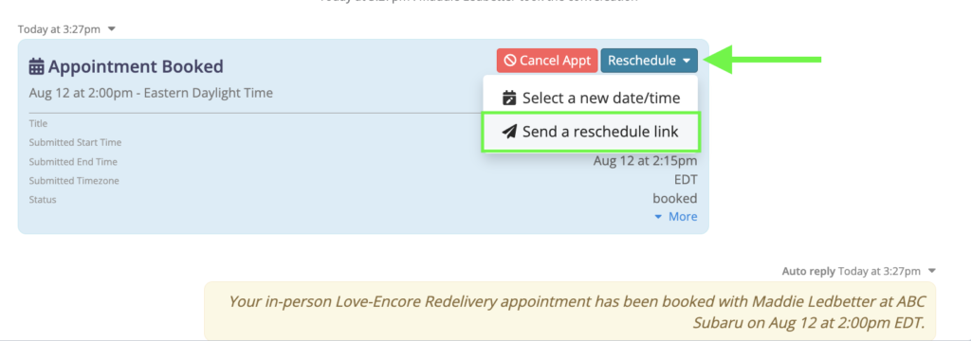Choose Select a new date/time option
Screen dimensions: 971x341
[591, 98]
